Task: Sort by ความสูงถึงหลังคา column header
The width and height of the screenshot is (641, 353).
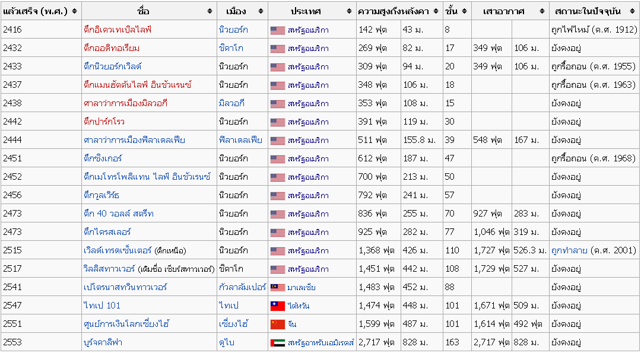Action: tap(395, 11)
